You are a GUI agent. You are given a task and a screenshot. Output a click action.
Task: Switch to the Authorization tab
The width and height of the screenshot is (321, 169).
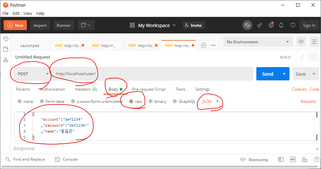click(52, 89)
